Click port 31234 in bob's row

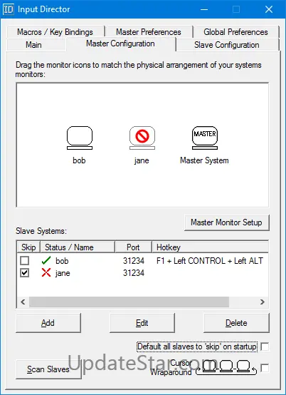tap(134, 261)
